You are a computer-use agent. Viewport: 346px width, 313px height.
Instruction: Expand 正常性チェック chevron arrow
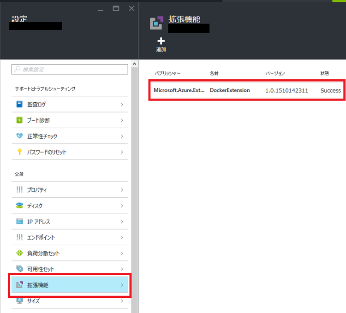tap(122, 136)
